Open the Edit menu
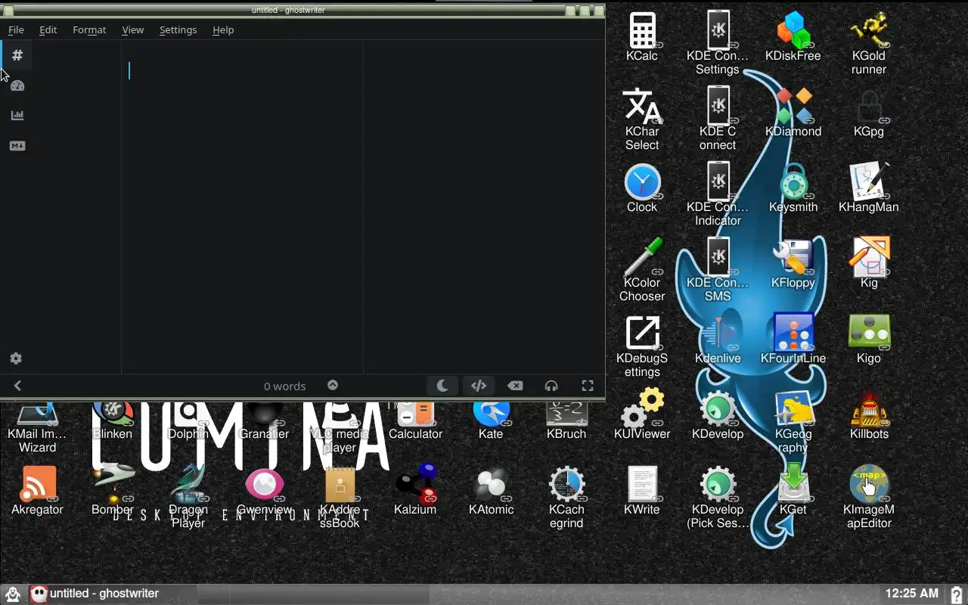The image size is (968, 605). pyautogui.click(x=48, y=29)
